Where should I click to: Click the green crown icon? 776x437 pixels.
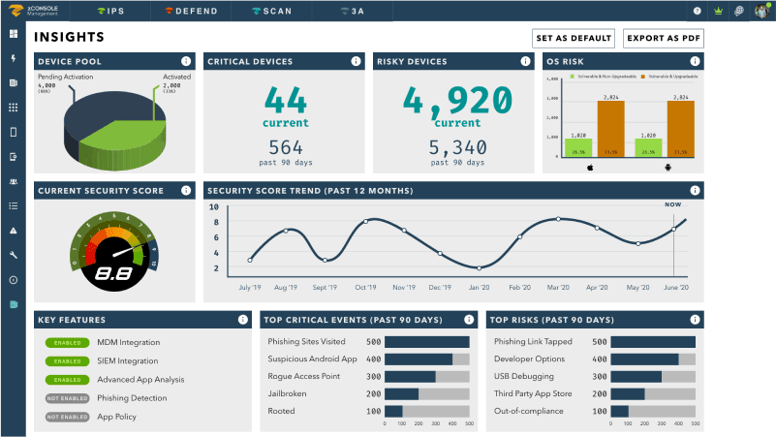[718, 11]
